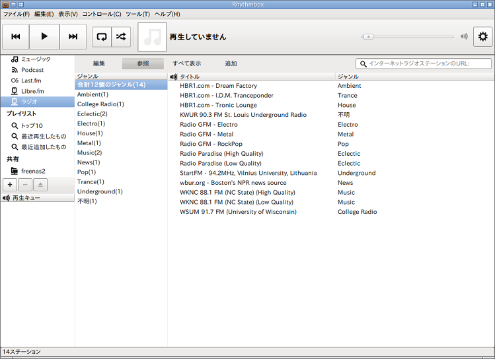The height and width of the screenshot is (359, 495).
Task: Open the 編集(E) menu
Action: pyautogui.click(x=44, y=14)
